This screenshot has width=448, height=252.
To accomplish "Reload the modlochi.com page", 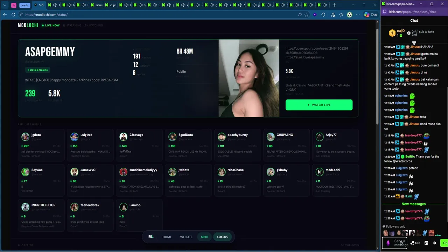I will 13,15.
